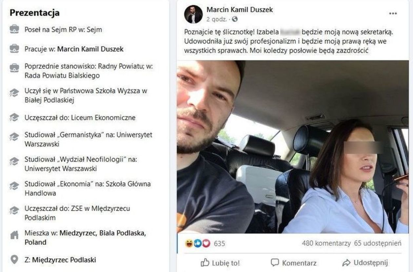Click the Udostępnij share button
Screen dimensions: 413x272
(x=365, y=262)
